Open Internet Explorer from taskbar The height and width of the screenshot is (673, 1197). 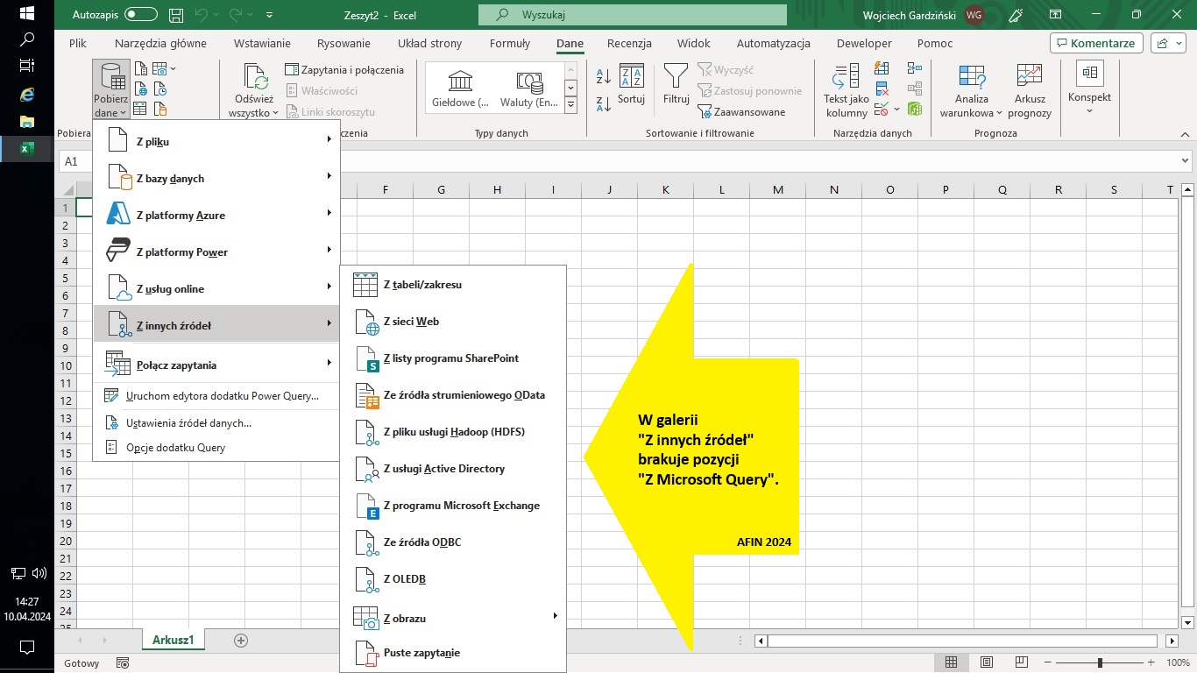coord(27,93)
